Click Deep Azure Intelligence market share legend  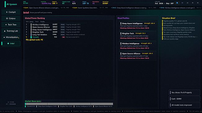[x=46, y=106]
